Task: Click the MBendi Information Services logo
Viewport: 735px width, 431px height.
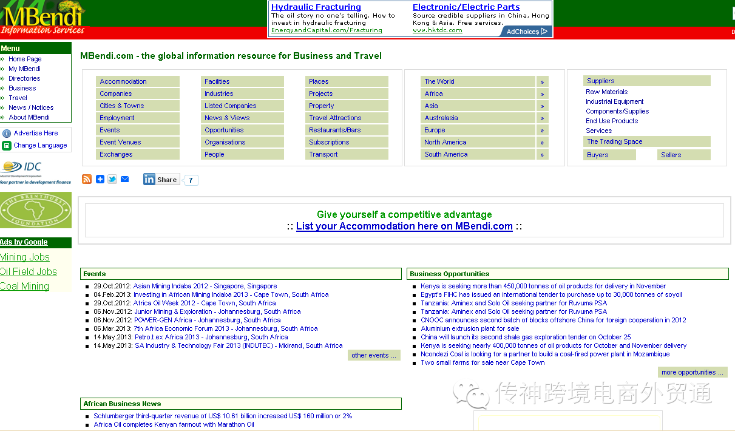Action: coord(42,18)
